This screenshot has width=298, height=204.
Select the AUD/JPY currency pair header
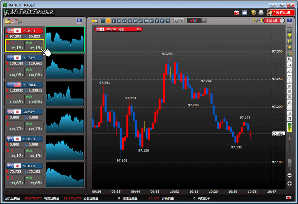pyautogui.click(x=25, y=139)
